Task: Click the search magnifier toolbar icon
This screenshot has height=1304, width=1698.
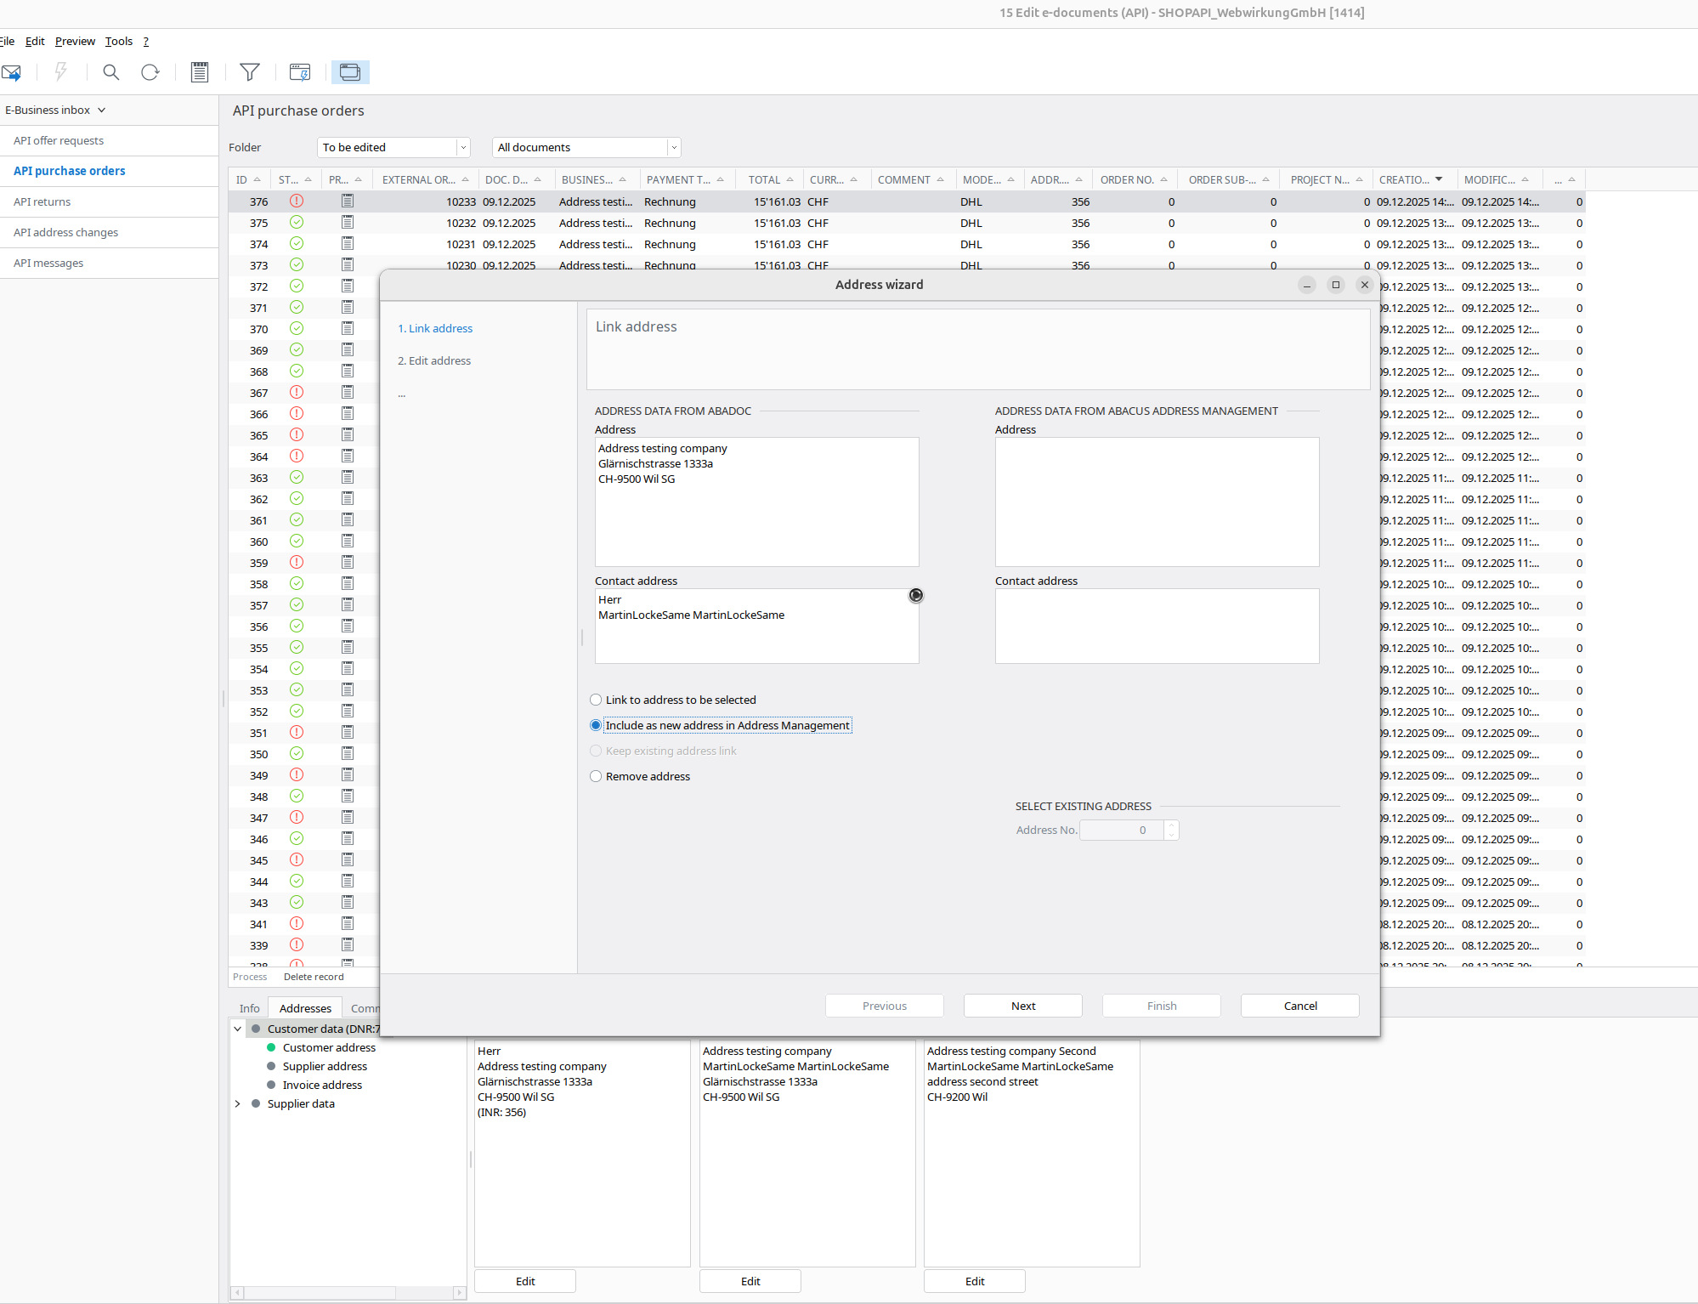Action: click(x=110, y=72)
